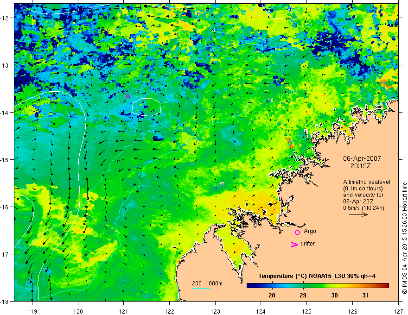Click the temperature color scale bar
Viewport: 408px width, 315px height.
pos(318,286)
